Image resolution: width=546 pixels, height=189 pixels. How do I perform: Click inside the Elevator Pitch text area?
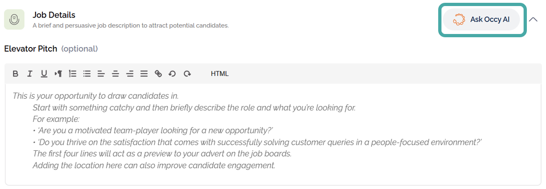273,135
